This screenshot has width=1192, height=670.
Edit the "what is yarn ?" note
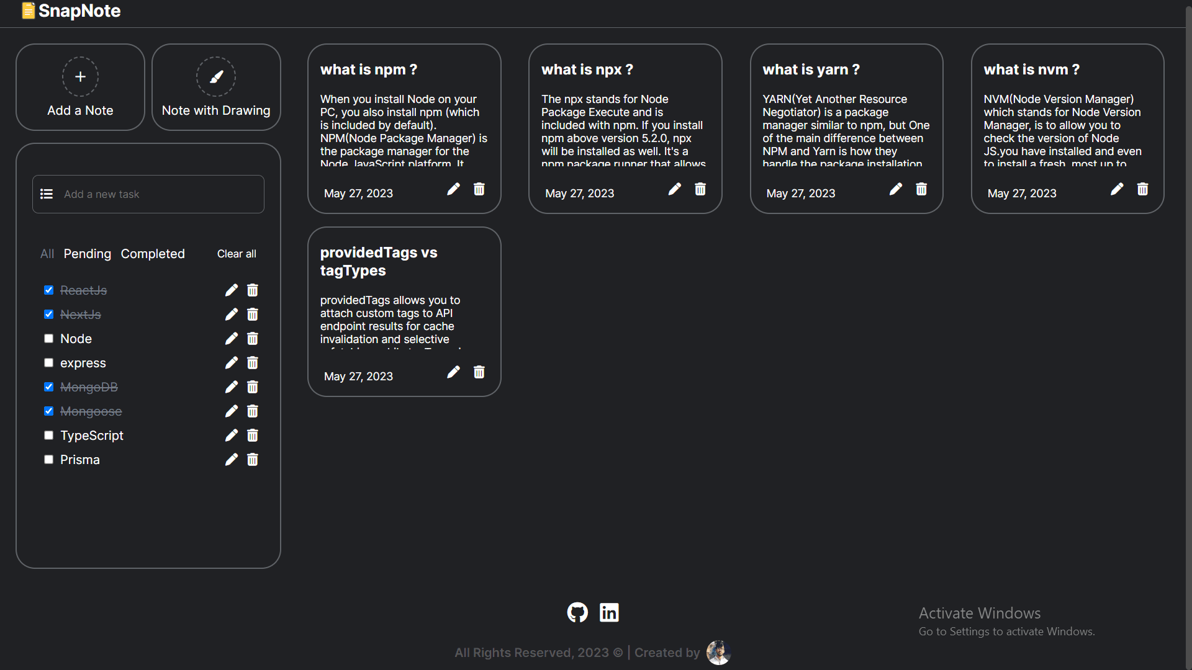coord(896,189)
